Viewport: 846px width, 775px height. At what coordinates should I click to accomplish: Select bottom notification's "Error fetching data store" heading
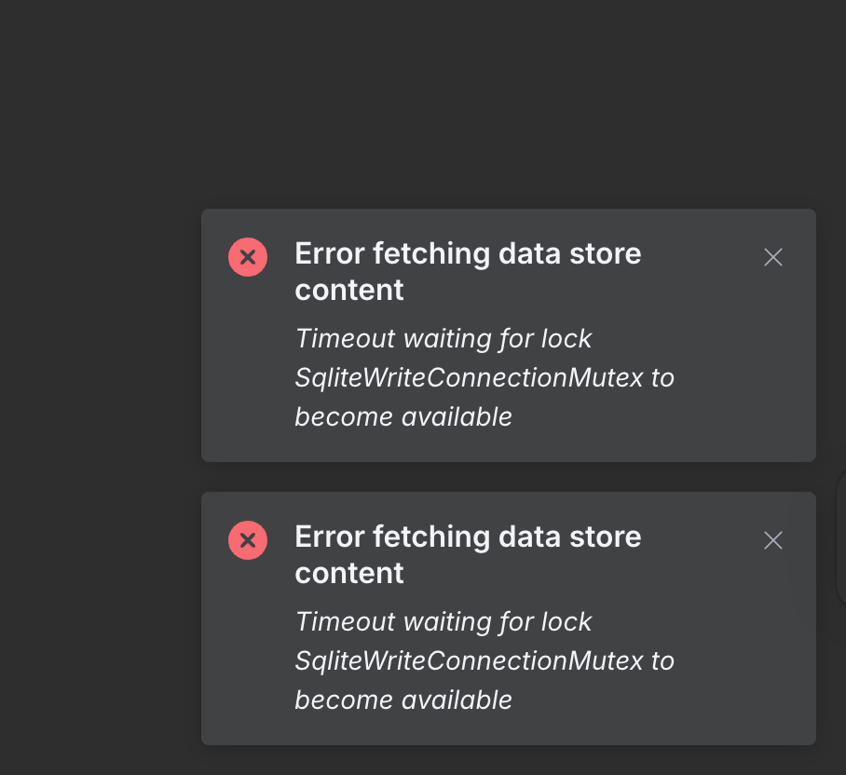click(x=468, y=537)
